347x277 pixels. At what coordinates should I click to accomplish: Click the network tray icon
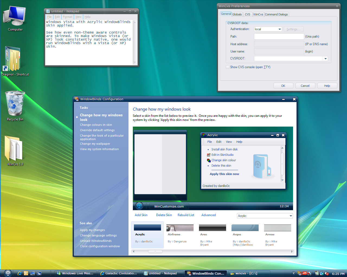point(322,273)
